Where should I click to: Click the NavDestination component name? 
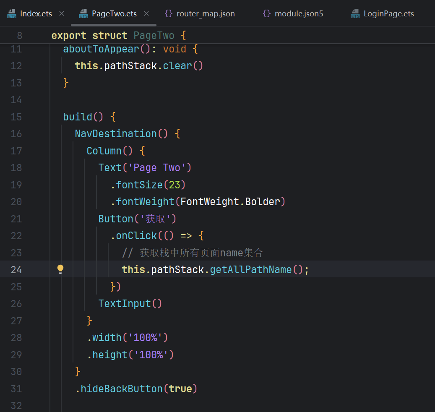click(115, 134)
